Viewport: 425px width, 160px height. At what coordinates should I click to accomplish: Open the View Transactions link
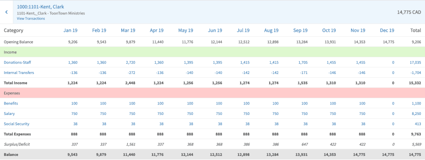(31, 19)
